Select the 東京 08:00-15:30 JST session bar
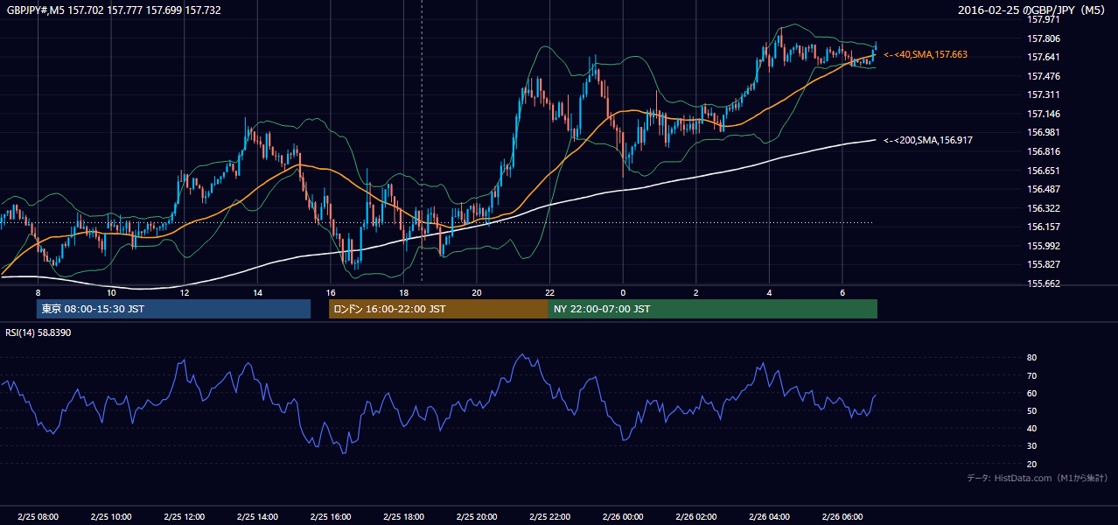Viewport: 1118px width, 525px height. coord(173,309)
